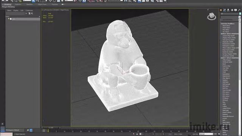Open the Scene Explorer Customize menu

[29, 11]
